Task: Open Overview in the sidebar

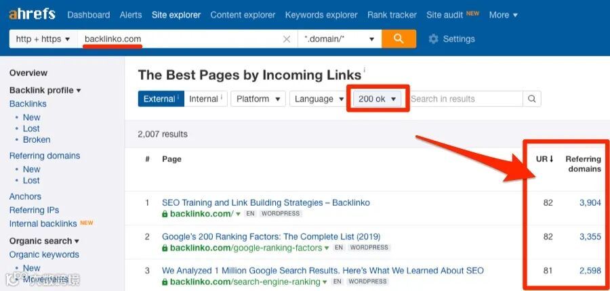Action: point(28,73)
